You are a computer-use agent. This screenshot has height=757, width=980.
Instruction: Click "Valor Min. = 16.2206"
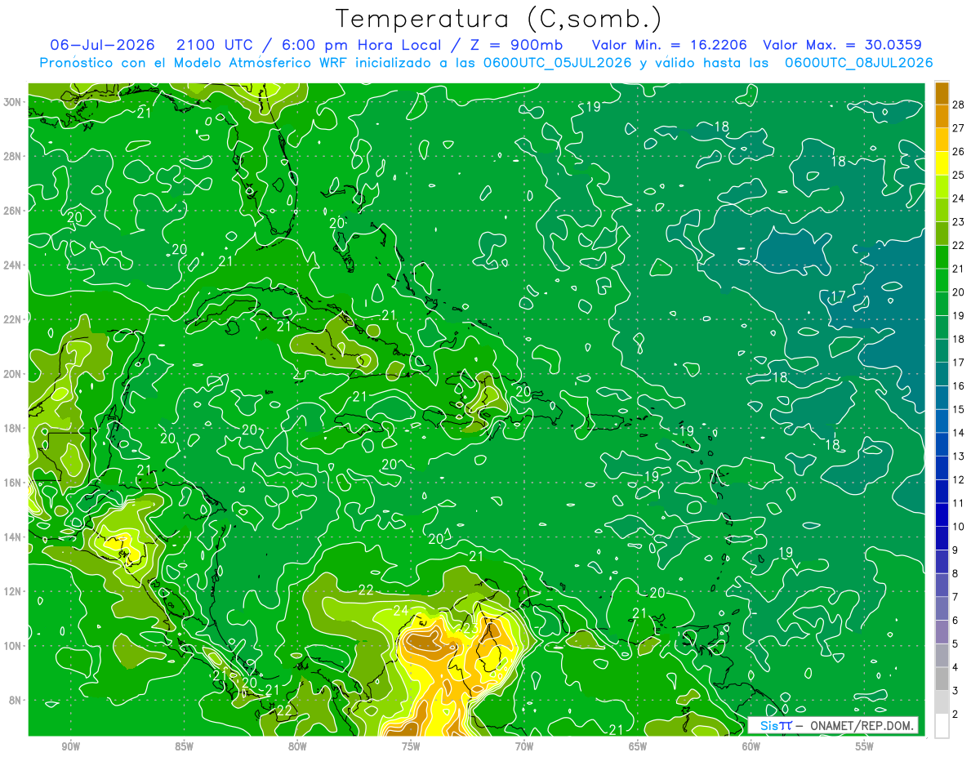[668, 45]
